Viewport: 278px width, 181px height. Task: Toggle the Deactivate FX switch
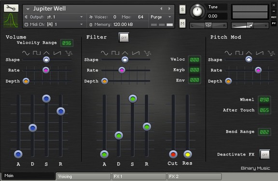pyautogui.click(x=264, y=155)
